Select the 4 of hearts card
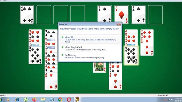Screen dimensions: 182x102 click(35, 40)
